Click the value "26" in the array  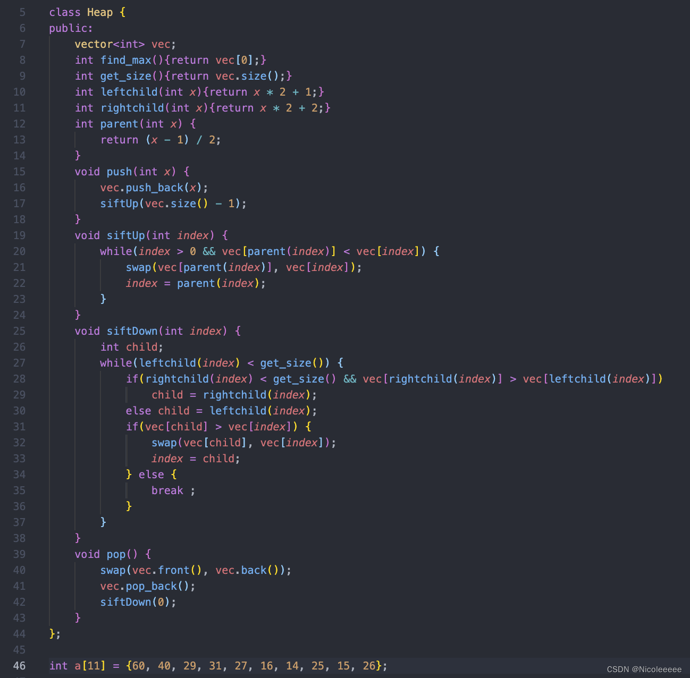pyautogui.click(x=369, y=666)
